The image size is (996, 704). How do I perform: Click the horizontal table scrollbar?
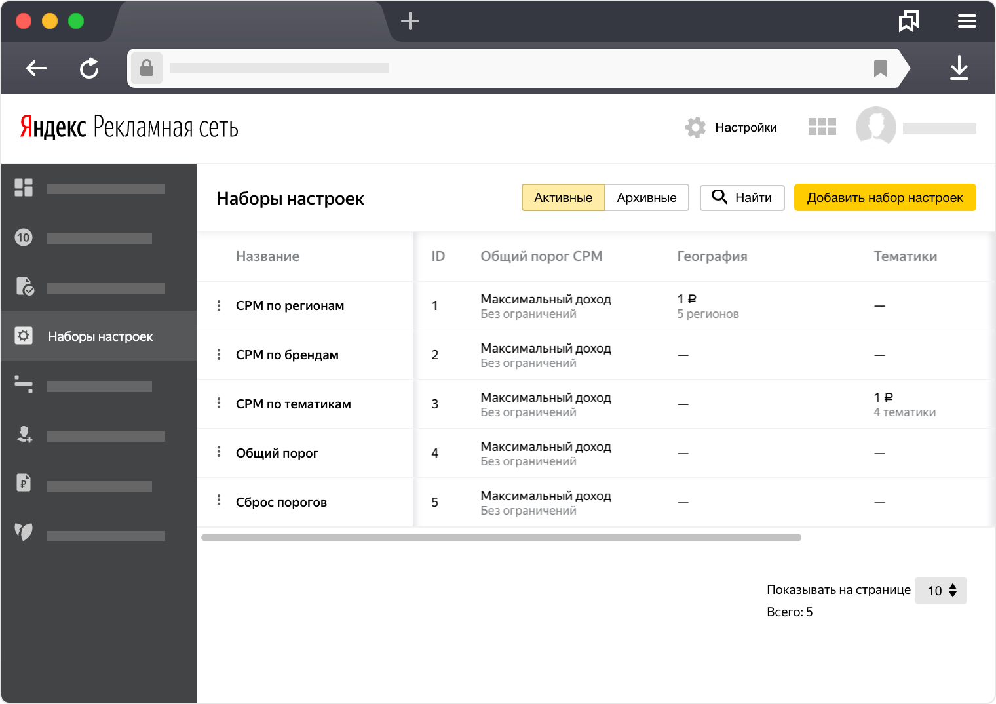point(501,538)
